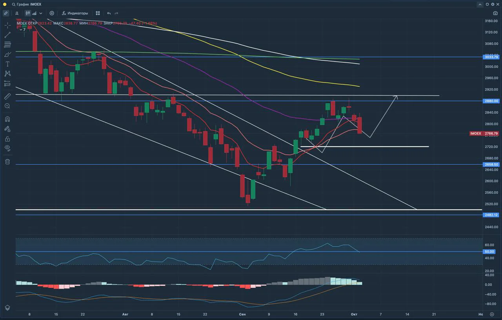Undo the last chart action
The height and width of the screenshot is (320, 502).
click(109, 13)
